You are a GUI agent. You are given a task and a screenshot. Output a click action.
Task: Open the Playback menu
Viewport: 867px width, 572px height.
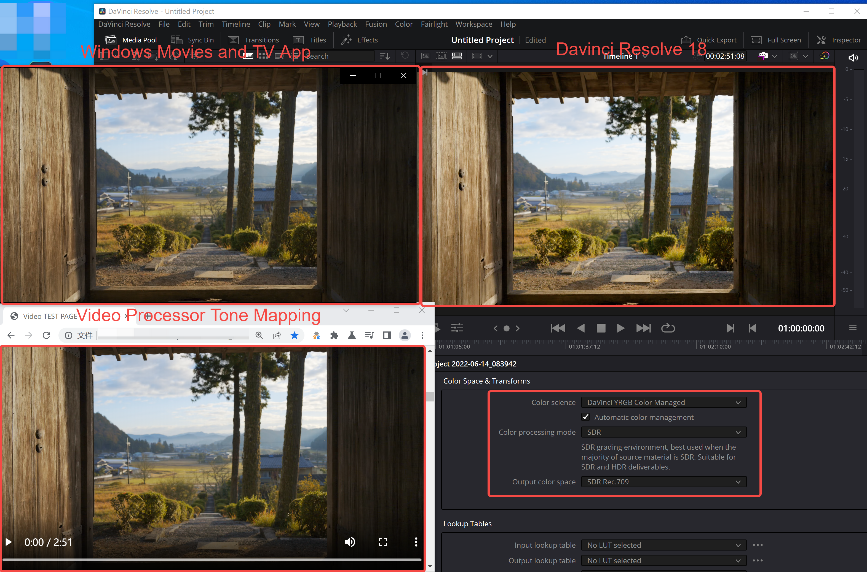click(x=342, y=24)
